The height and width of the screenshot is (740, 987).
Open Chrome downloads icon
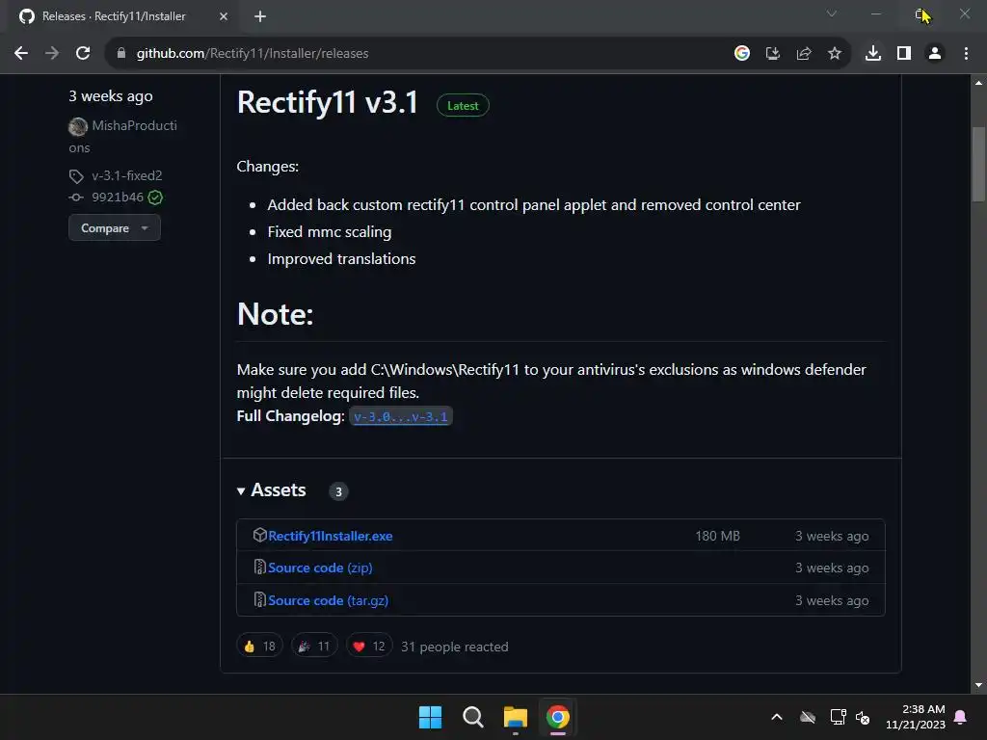(x=873, y=54)
